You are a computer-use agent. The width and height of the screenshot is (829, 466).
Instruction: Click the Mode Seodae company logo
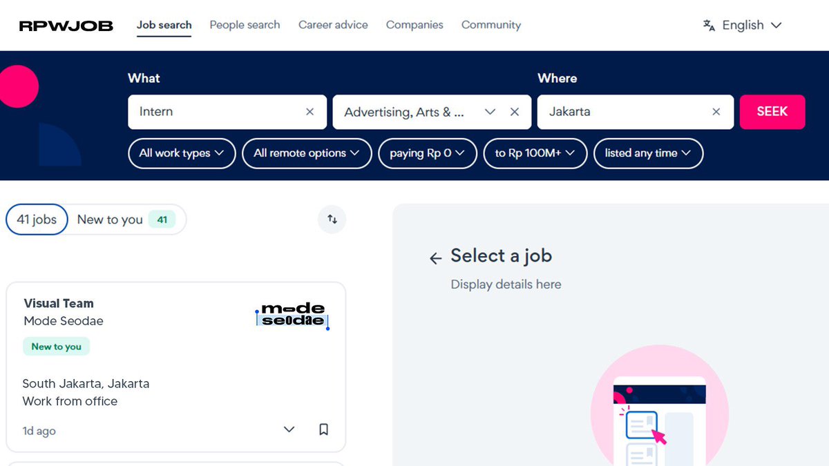tap(293, 315)
